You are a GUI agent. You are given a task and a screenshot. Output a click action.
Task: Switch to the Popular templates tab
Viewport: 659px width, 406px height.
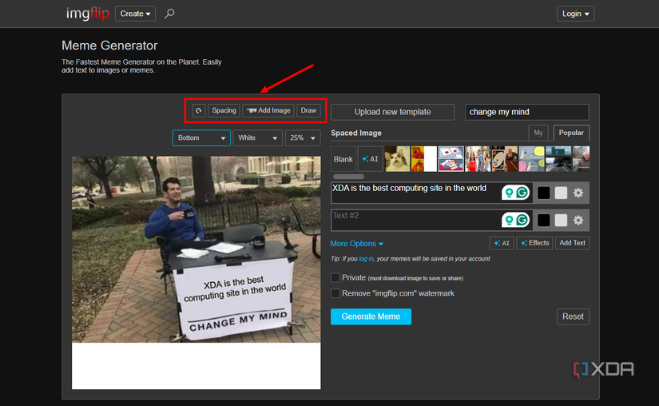click(x=571, y=133)
